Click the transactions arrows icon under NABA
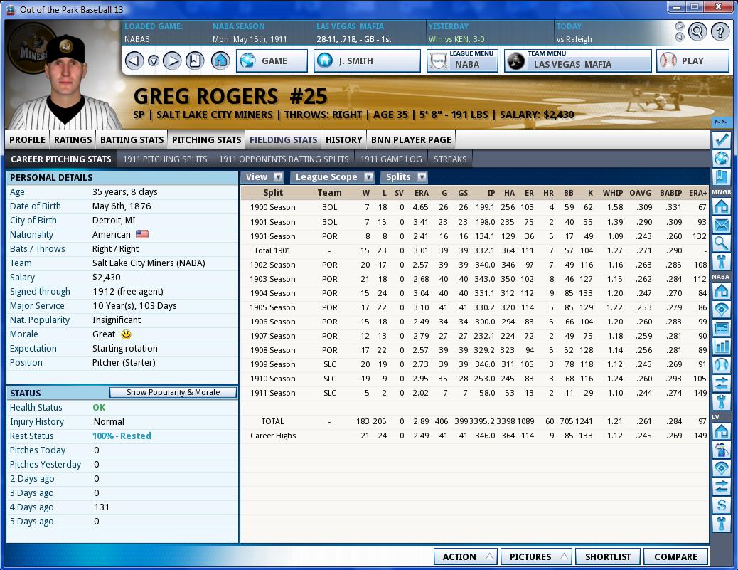The height and width of the screenshot is (570, 738). pyautogui.click(x=721, y=383)
